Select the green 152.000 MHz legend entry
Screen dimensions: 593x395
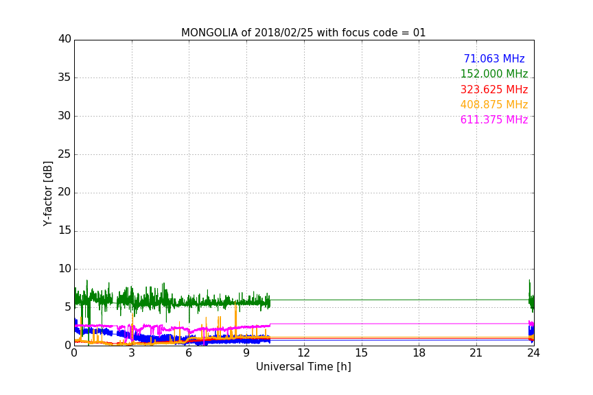click(x=493, y=74)
